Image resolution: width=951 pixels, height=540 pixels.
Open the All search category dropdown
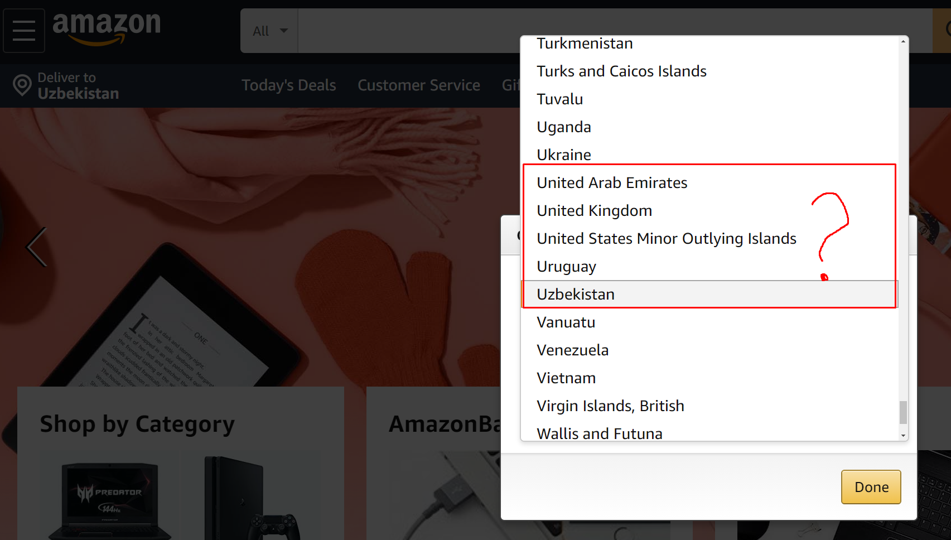click(x=270, y=31)
